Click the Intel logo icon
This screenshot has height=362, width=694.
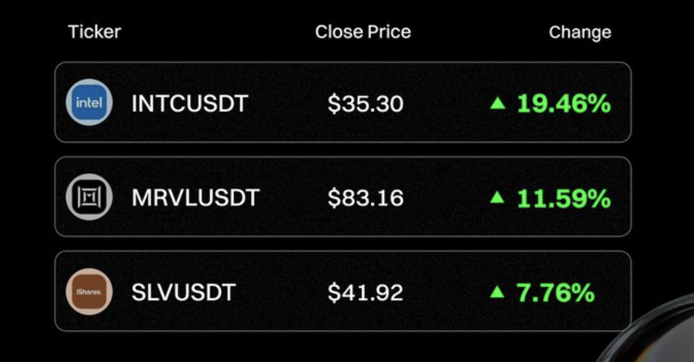point(89,103)
